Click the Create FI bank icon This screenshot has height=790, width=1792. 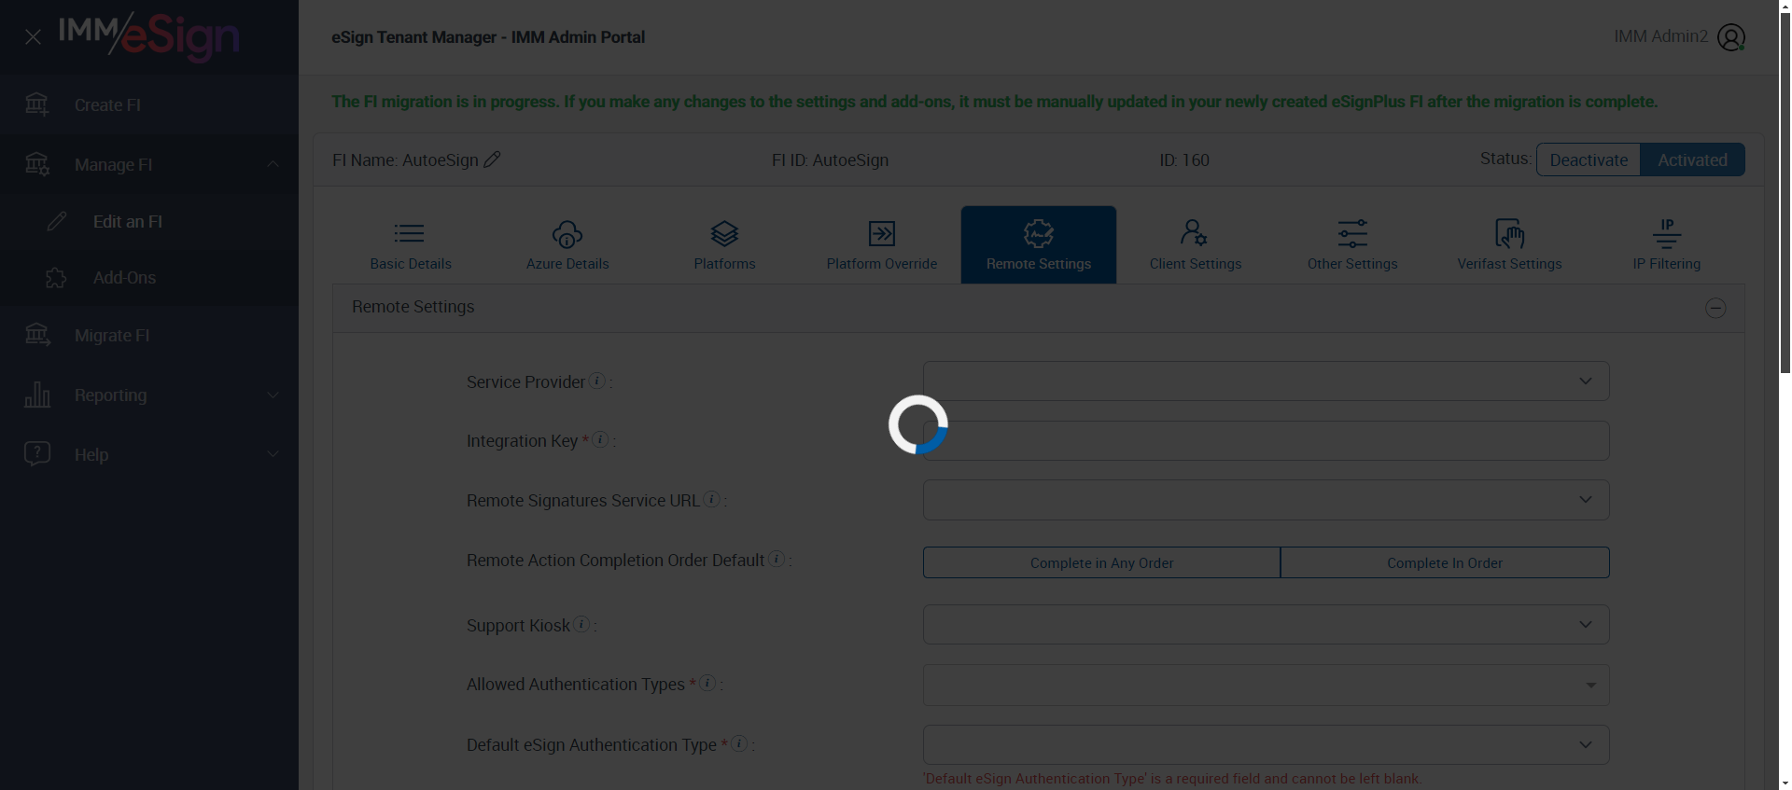pyautogui.click(x=37, y=104)
